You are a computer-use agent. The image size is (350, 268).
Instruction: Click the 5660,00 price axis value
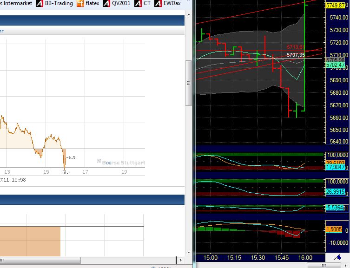(x=339, y=118)
